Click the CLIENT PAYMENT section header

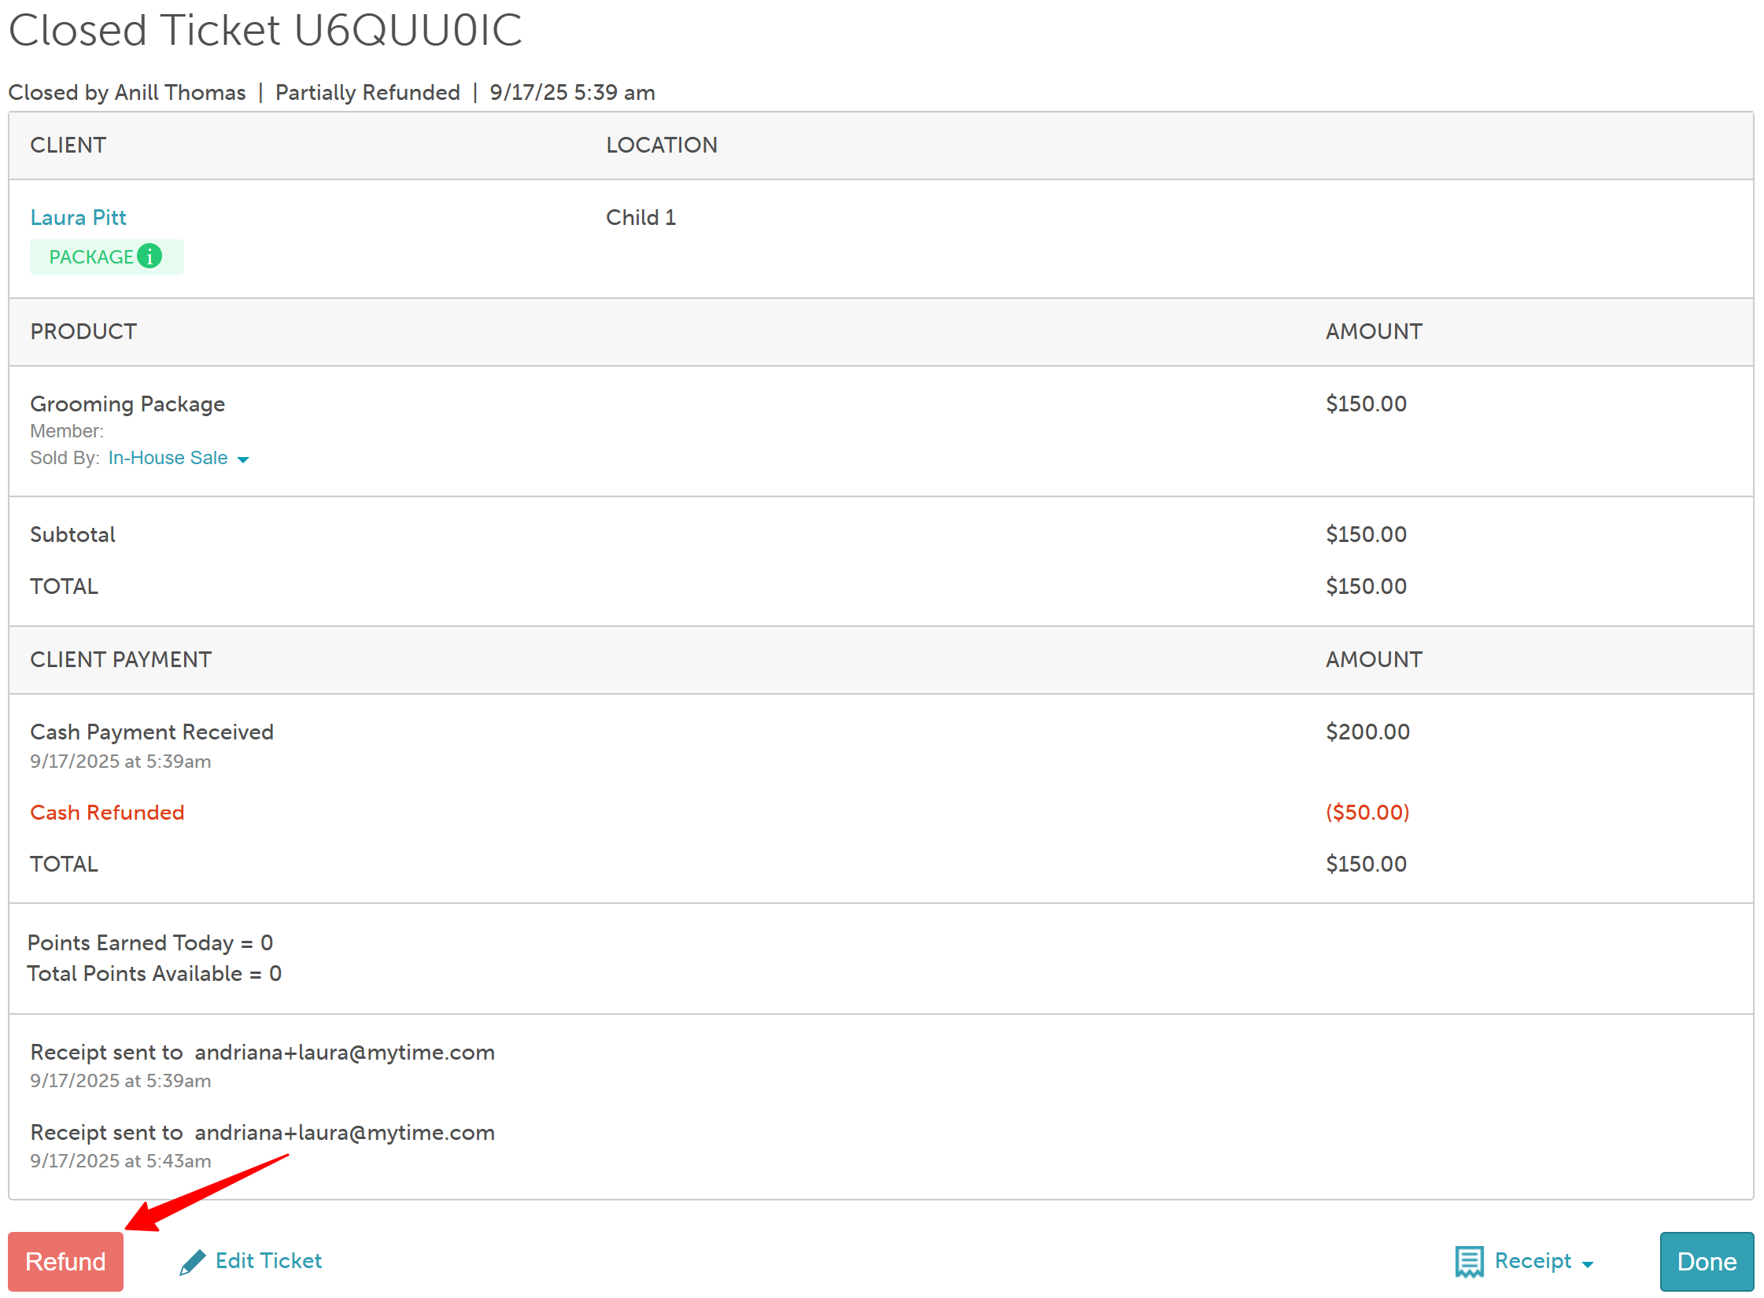[120, 660]
